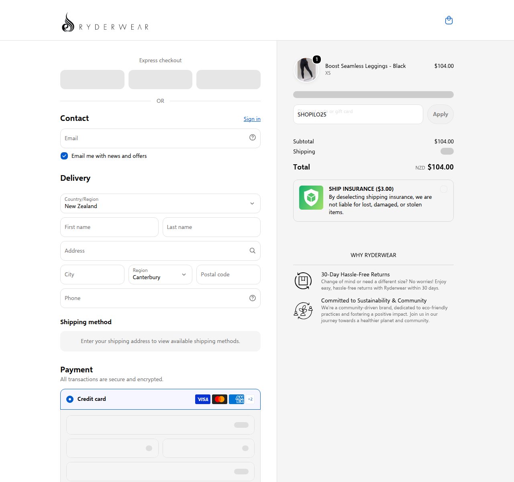
Task: Uncheck Email me with news and offers
Action: [64, 156]
